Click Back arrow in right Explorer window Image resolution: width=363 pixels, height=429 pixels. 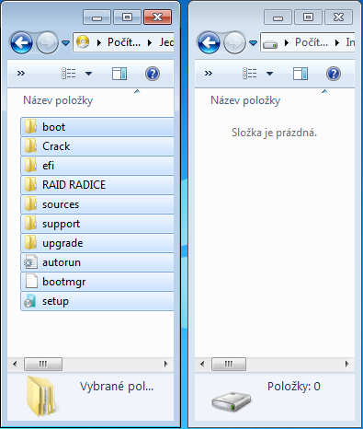[x=209, y=42]
